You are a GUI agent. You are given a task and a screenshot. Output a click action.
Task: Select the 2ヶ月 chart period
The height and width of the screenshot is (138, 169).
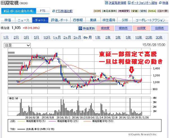[x=67, y=38]
